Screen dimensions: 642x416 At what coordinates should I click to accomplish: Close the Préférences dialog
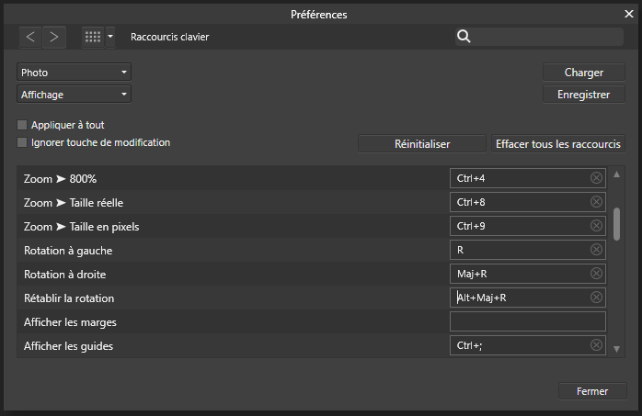pos(629,14)
